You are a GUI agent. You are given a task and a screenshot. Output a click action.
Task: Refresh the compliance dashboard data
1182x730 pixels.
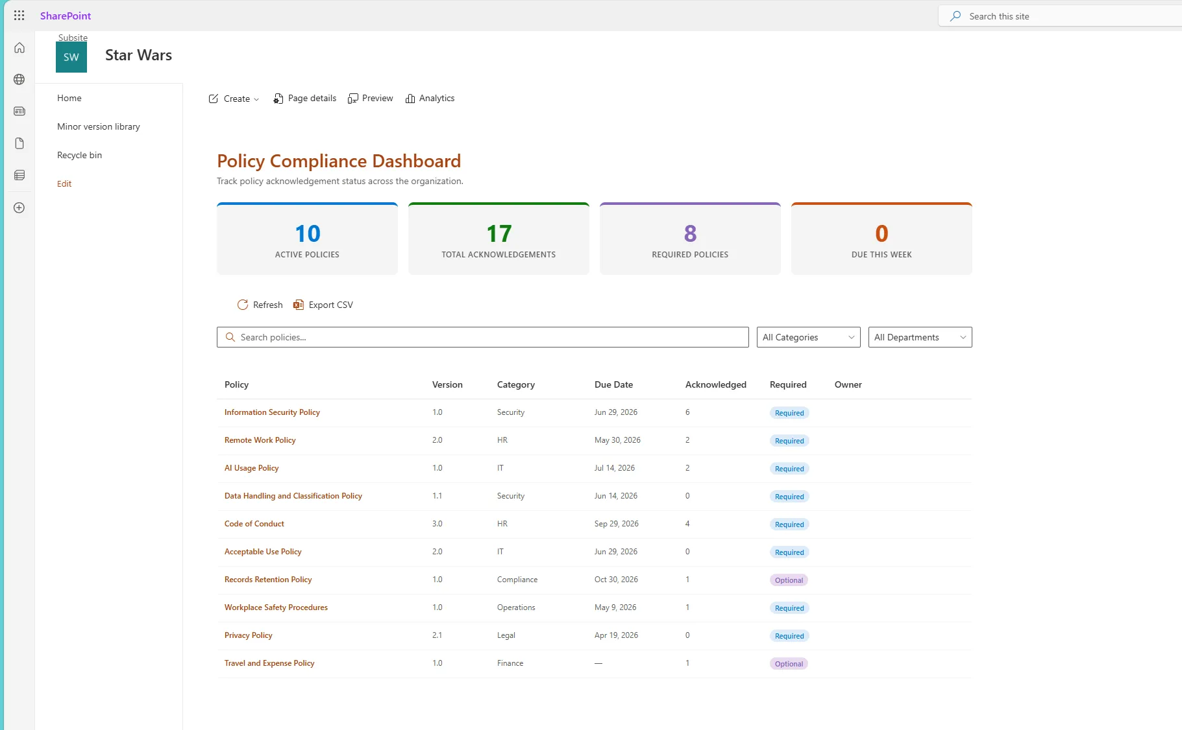click(x=260, y=305)
